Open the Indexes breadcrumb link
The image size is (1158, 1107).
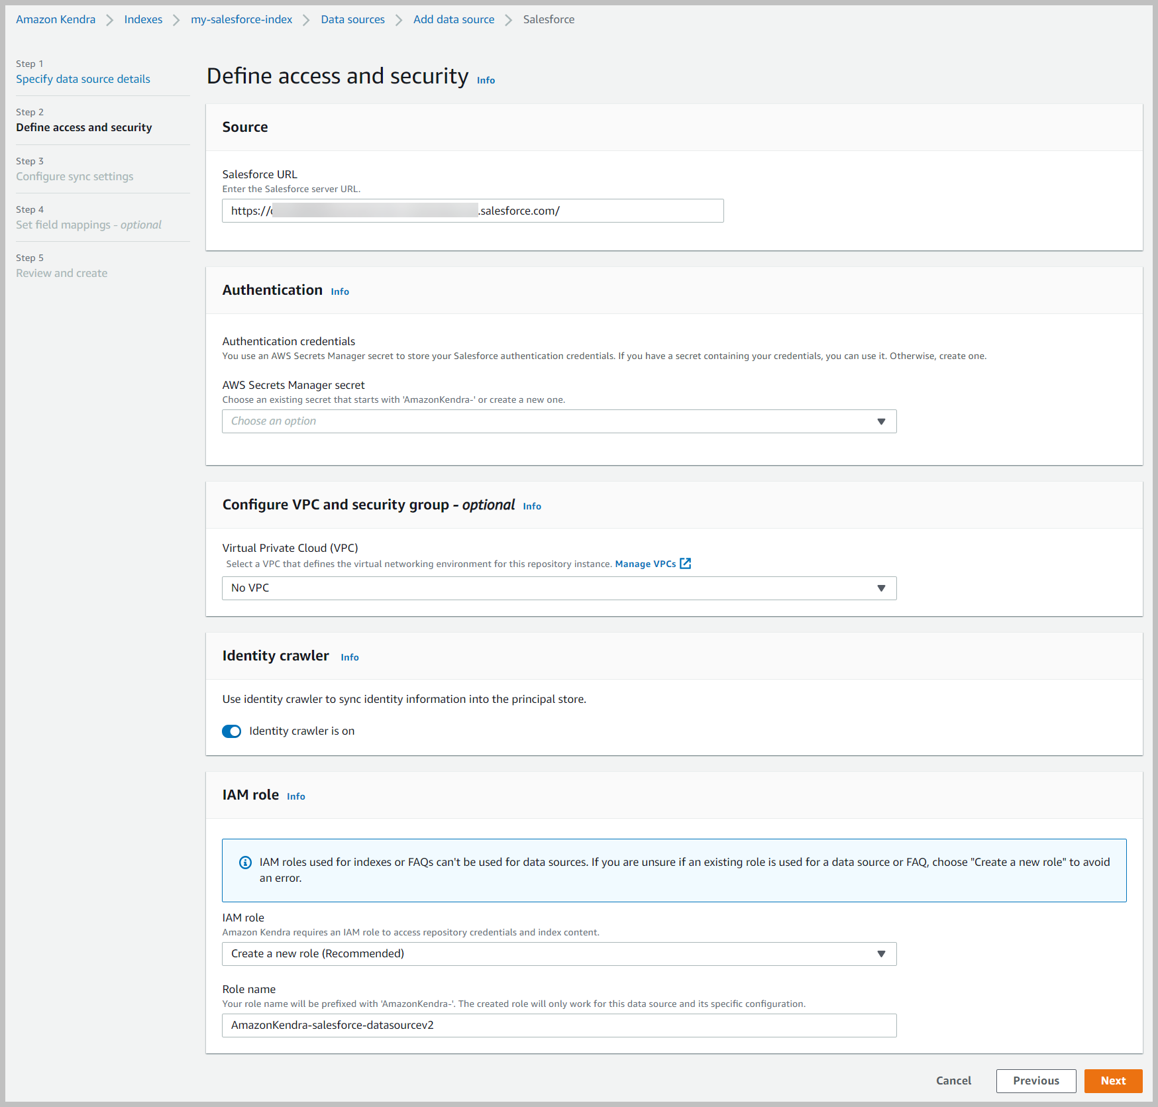tap(143, 19)
